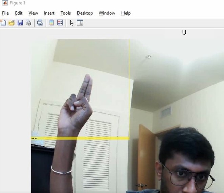Viewport: 224px width, 193px height.
Task: Open the Property Inspector icon
Action: [x=80, y=23]
